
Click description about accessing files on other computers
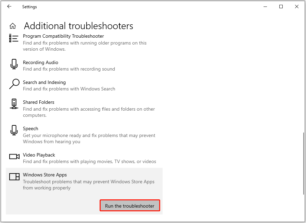89,112
